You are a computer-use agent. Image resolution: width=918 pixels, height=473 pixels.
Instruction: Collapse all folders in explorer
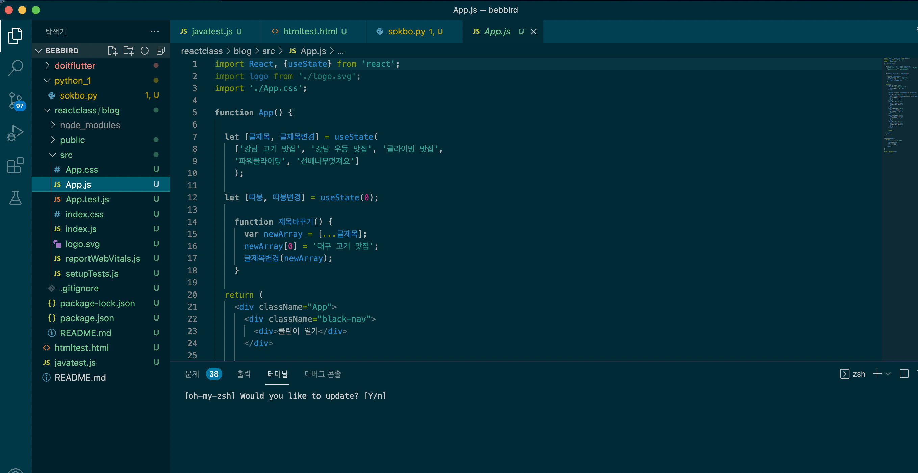(x=161, y=51)
